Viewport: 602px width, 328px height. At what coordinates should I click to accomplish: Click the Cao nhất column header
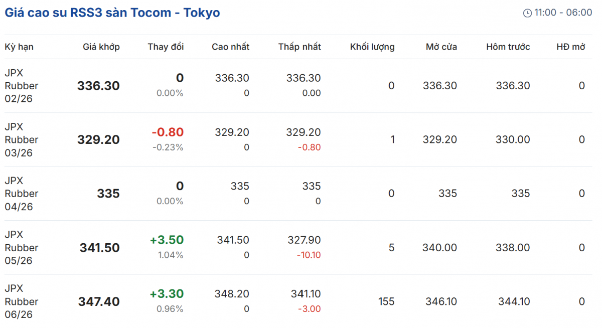(x=230, y=47)
